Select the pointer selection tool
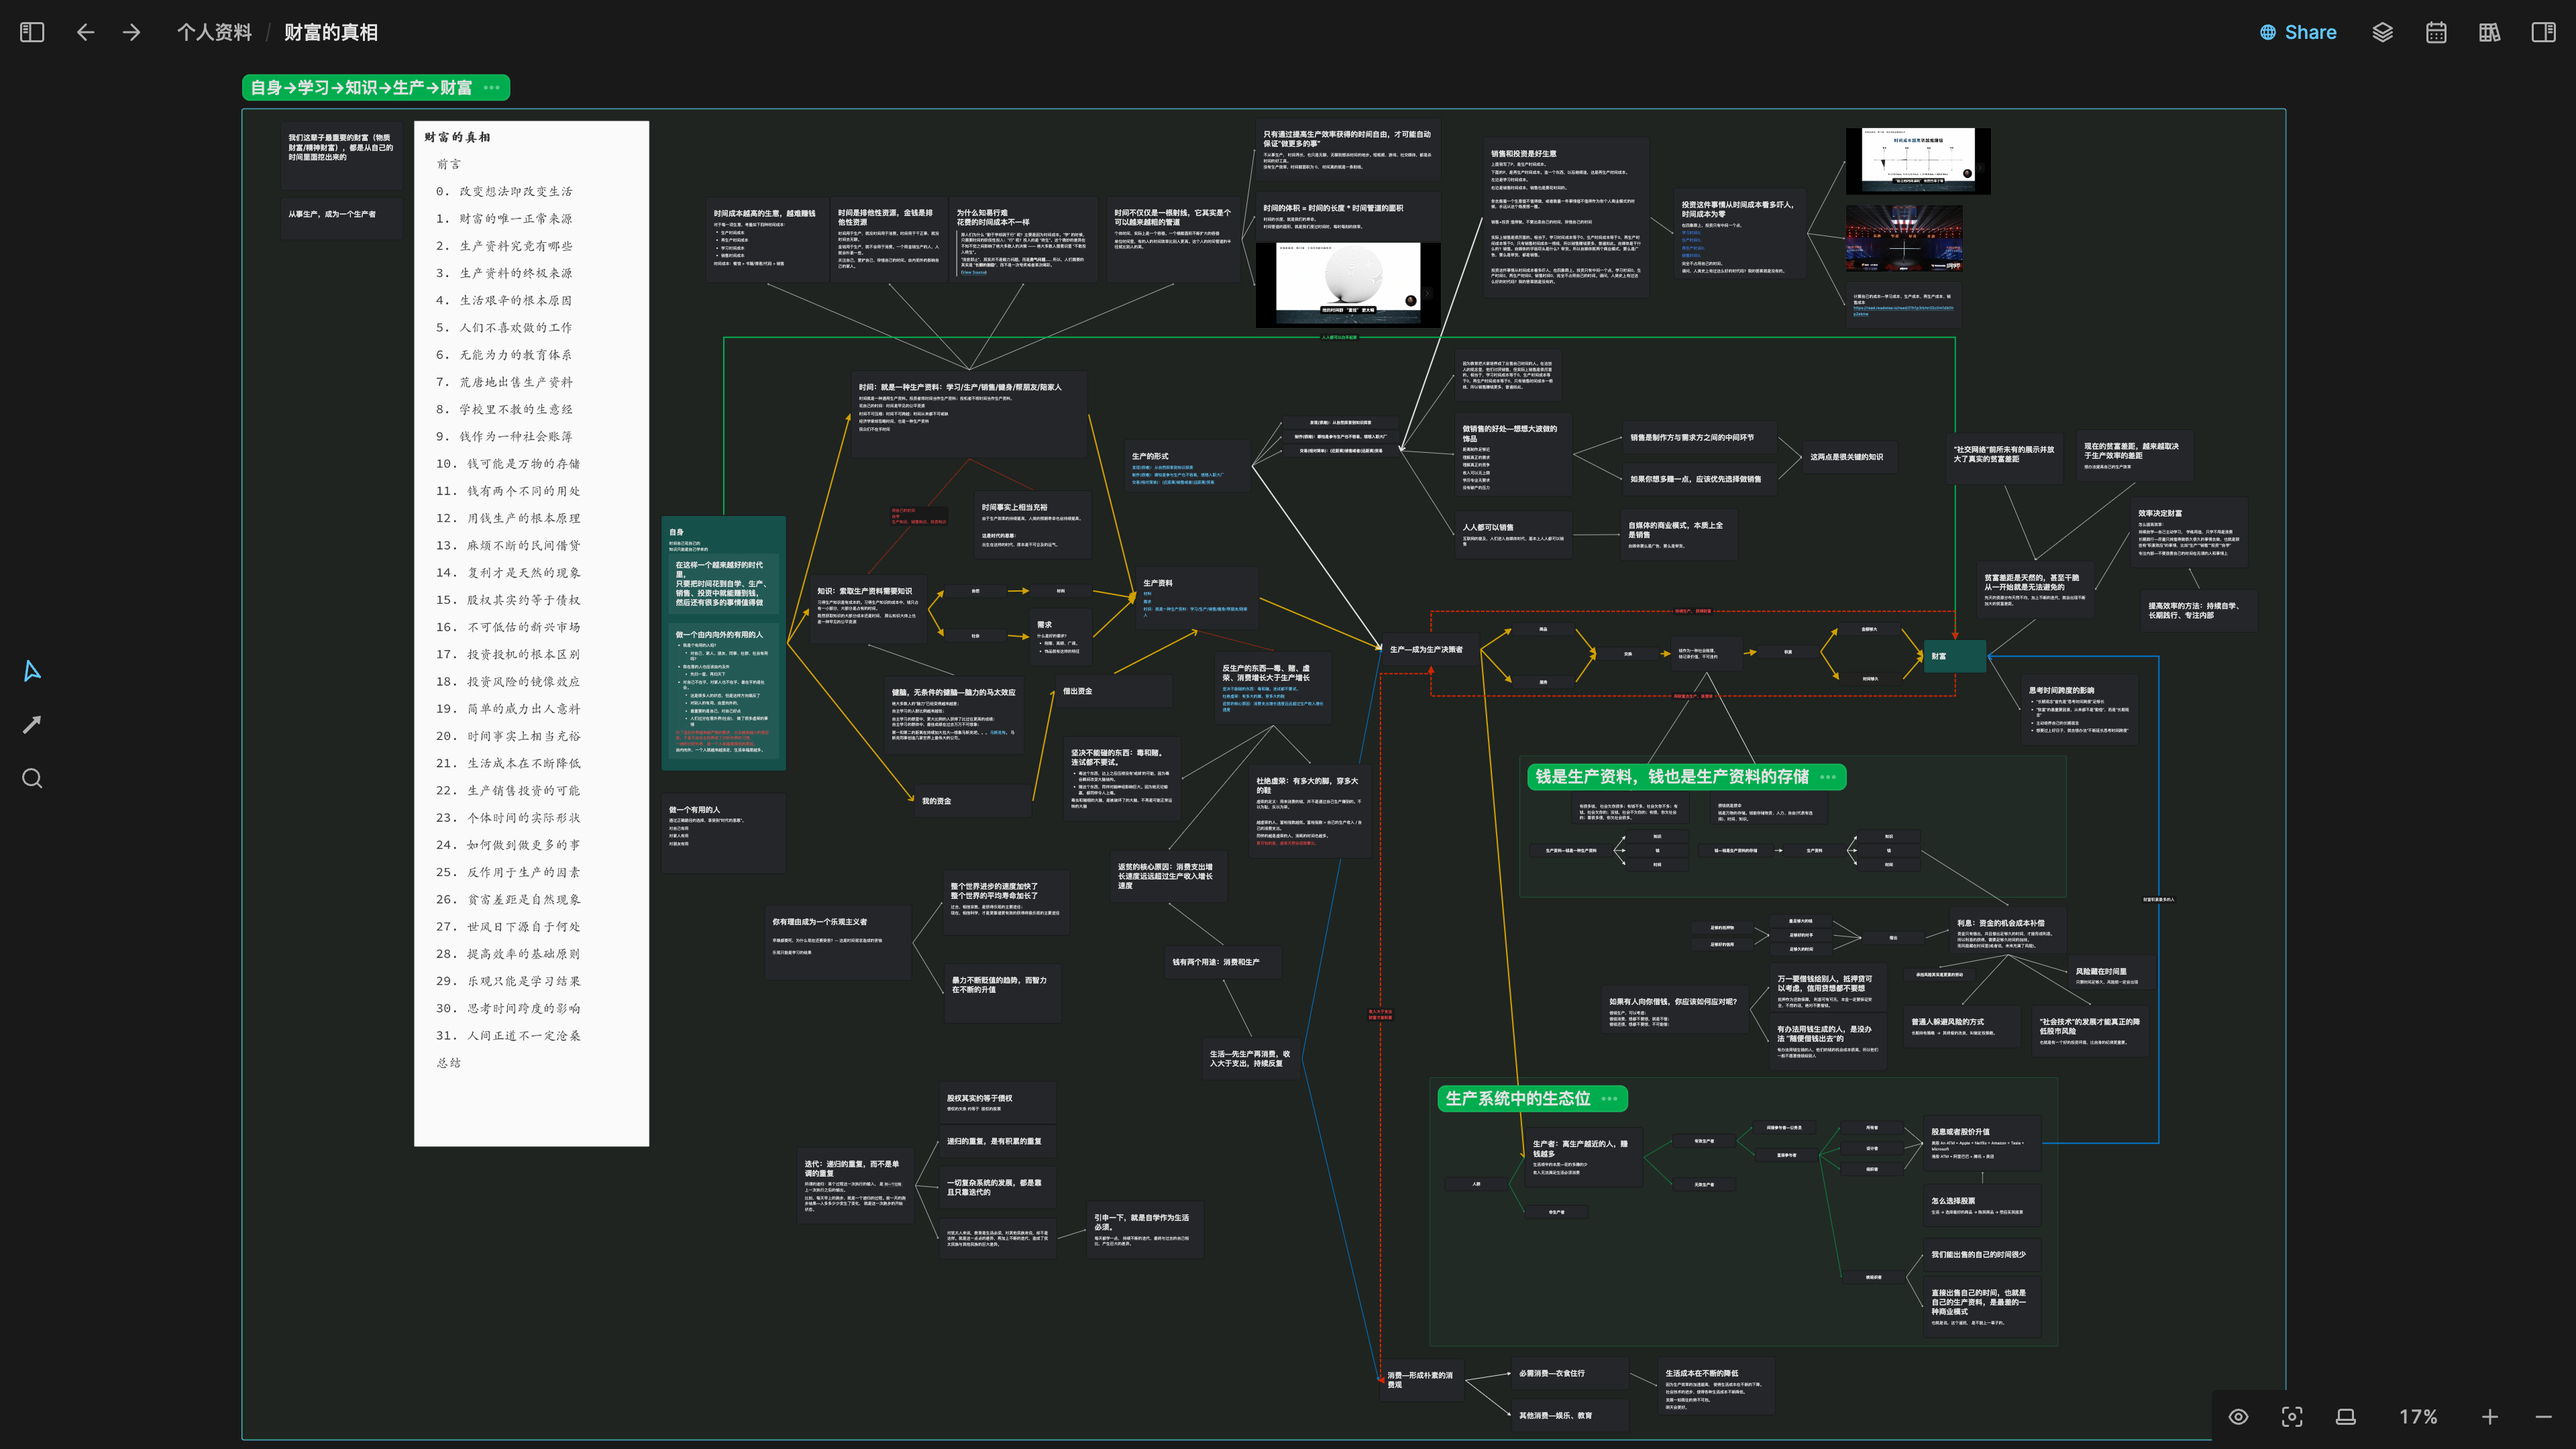Image resolution: width=2576 pixels, height=1449 pixels. coord(32,670)
